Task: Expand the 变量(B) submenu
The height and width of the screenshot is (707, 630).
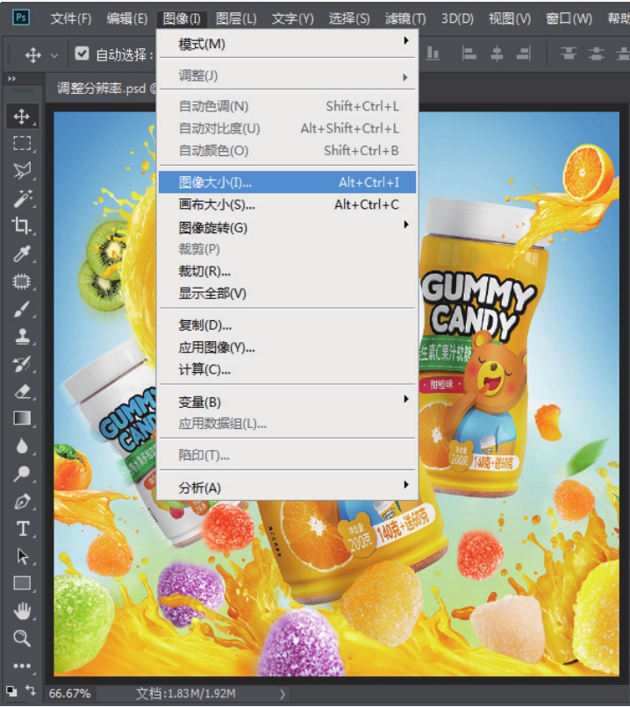Action: point(406,399)
